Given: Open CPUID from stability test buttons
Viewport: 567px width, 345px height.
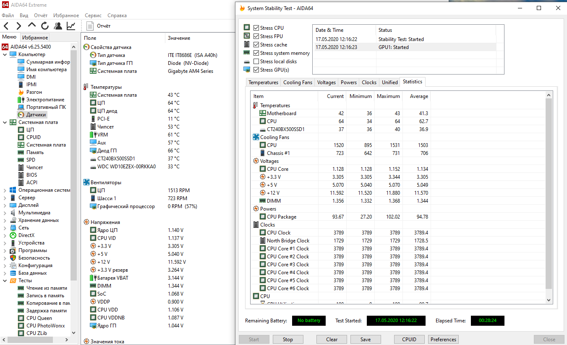Looking at the screenshot, I should pyautogui.click(x=409, y=340).
